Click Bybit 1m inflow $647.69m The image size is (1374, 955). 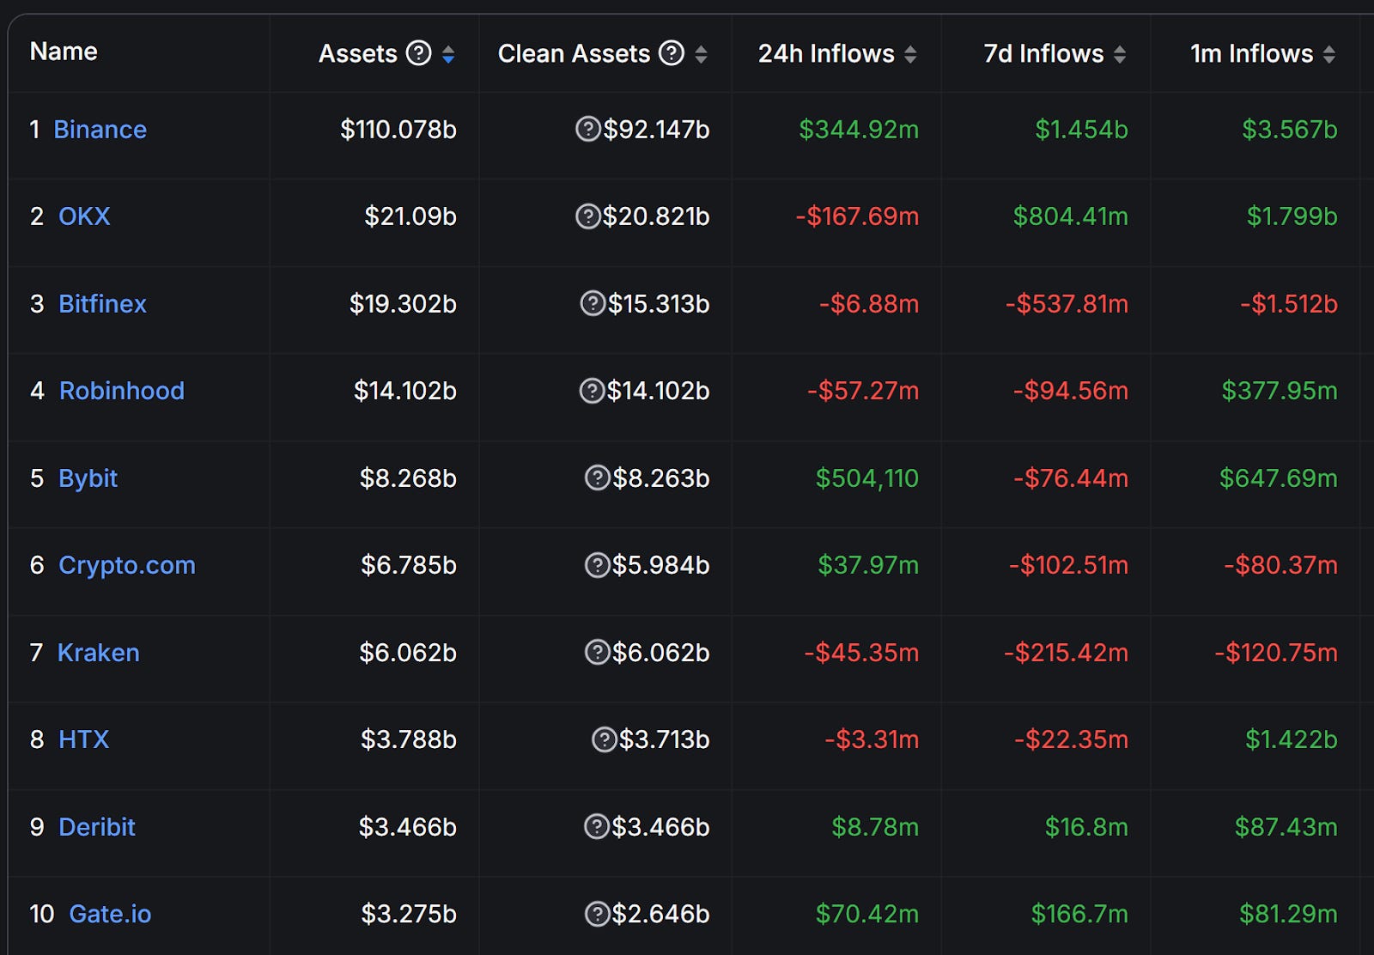[1279, 478]
